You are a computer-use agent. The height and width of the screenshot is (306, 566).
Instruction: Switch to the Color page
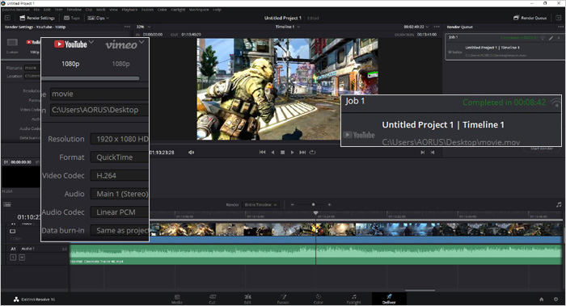pyautogui.click(x=319, y=300)
